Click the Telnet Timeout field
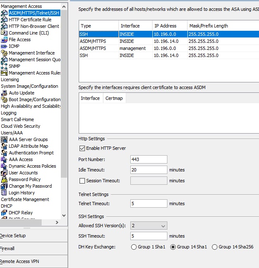This screenshot has height=268, width=259. click(x=149, y=203)
